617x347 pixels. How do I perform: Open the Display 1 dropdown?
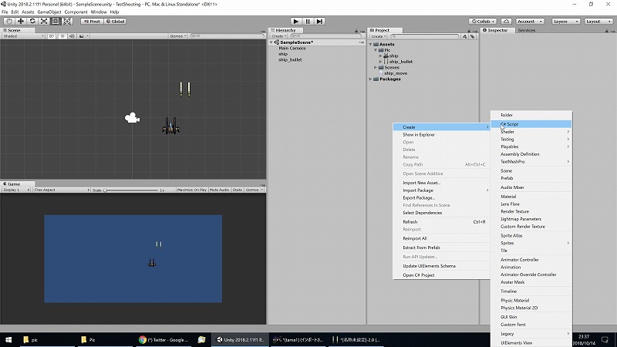(16, 190)
